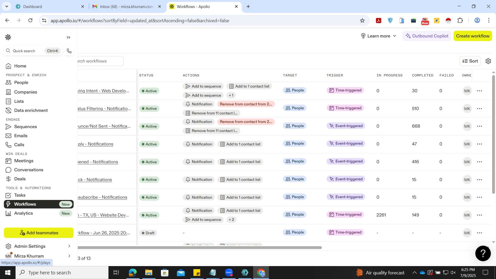Click Create workflow button
This screenshot has height=279, width=496.
[473, 36]
